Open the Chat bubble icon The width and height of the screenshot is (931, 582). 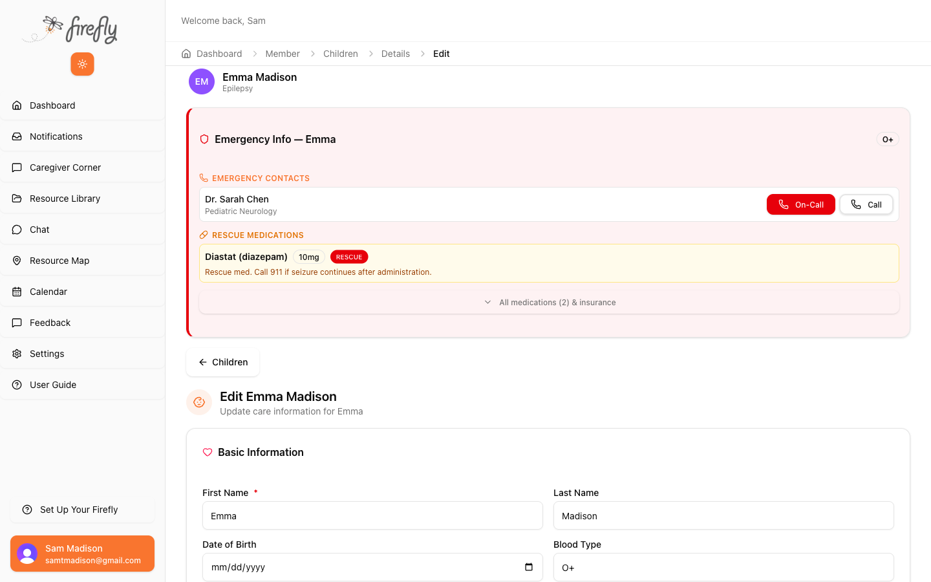17,230
